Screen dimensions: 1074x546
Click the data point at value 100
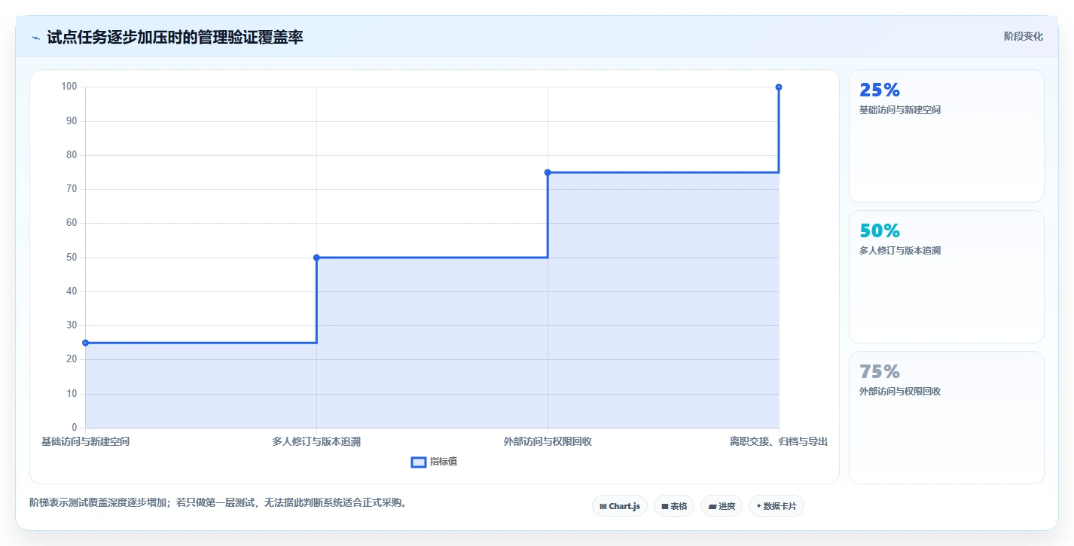click(779, 87)
